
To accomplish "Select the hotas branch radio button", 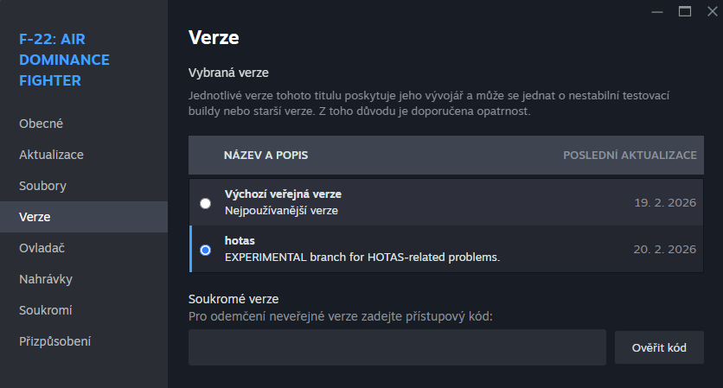I will 205,250.
